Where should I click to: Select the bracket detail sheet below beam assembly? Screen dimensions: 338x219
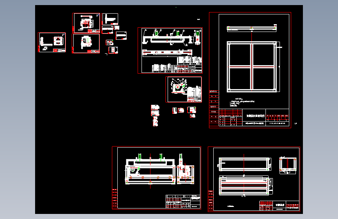point(184,90)
